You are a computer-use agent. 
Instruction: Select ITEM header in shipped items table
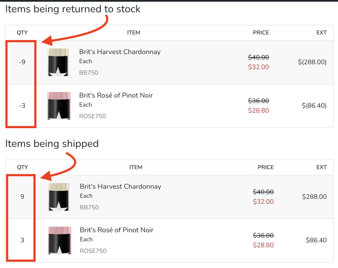(136, 167)
